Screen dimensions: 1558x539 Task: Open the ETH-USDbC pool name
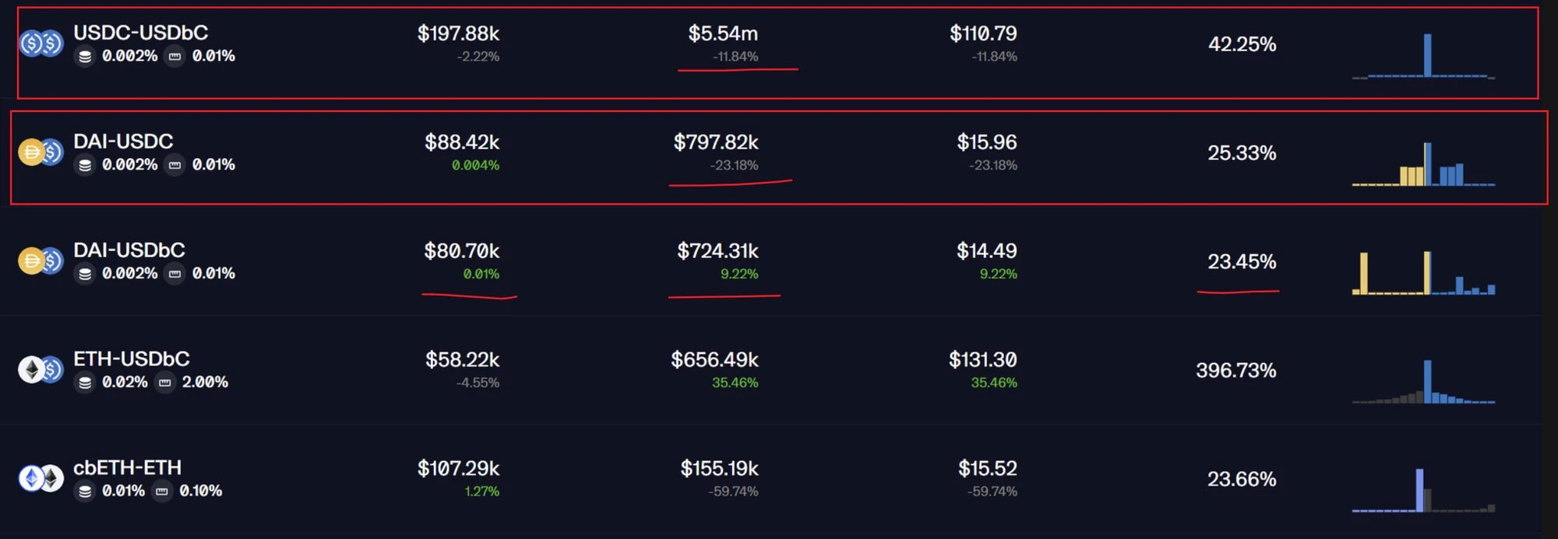pos(132,359)
